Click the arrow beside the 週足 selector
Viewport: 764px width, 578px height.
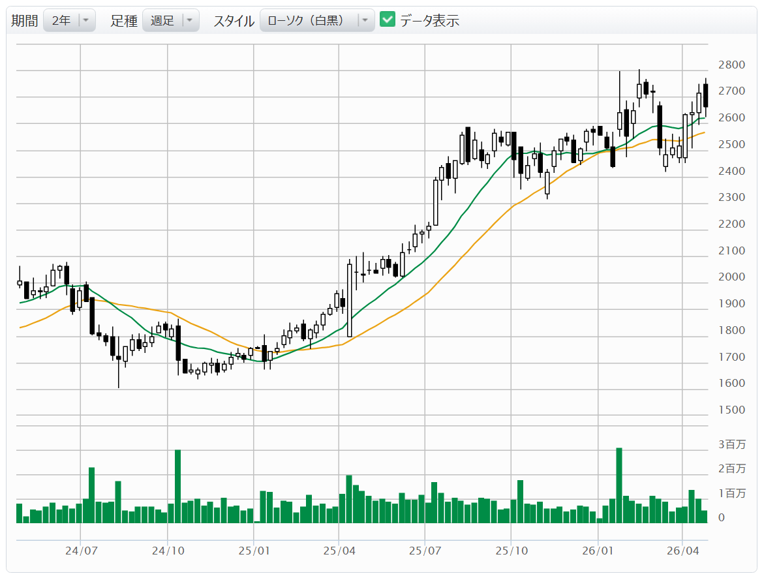(x=189, y=21)
